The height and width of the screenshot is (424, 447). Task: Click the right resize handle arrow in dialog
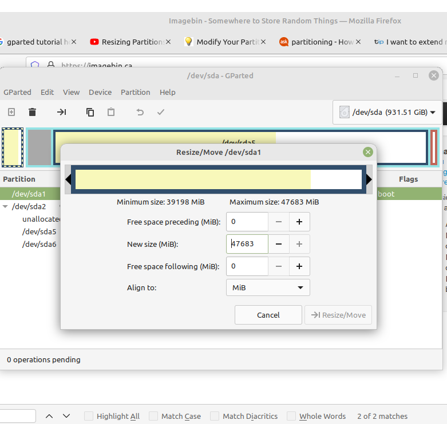coord(369,179)
